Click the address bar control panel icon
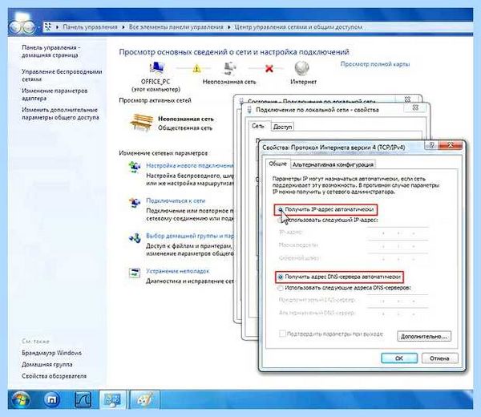 click(x=47, y=27)
